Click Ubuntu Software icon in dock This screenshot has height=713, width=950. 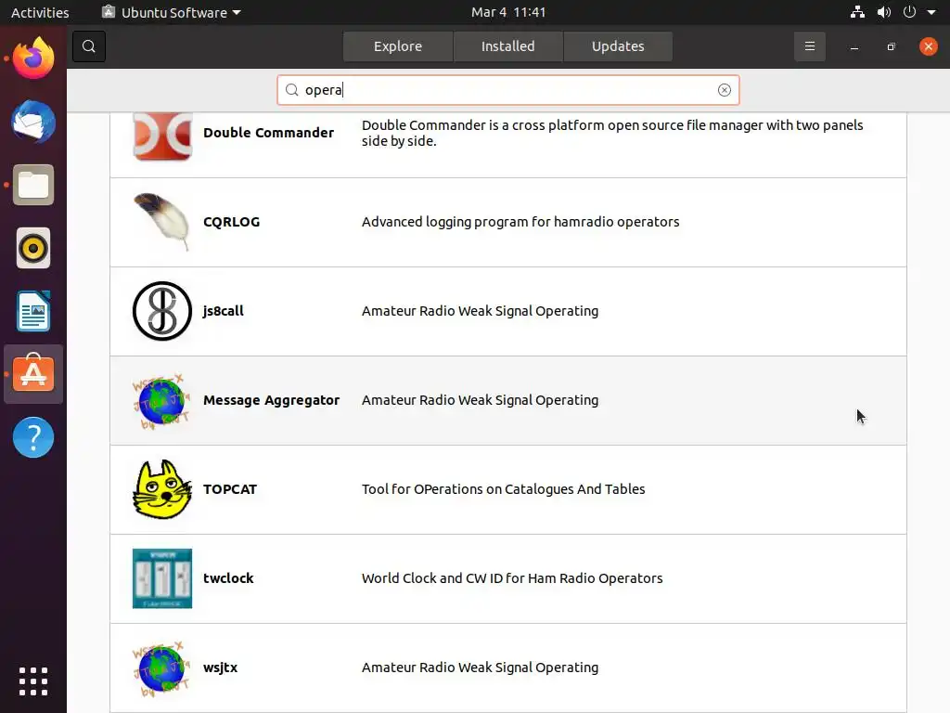(33, 374)
